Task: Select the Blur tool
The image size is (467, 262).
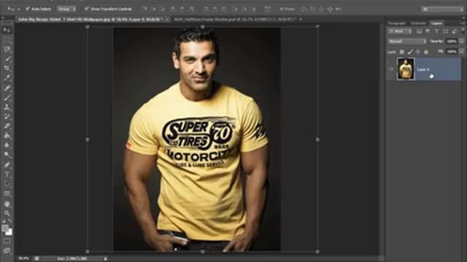Action: (x=7, y=146)
